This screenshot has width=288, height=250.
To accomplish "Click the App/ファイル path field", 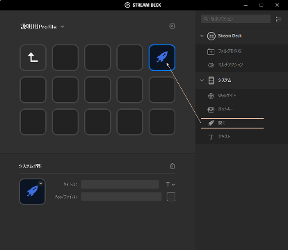I will 121,197.
